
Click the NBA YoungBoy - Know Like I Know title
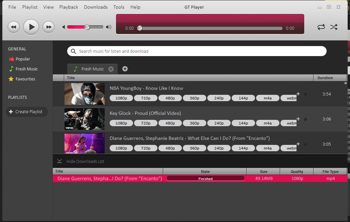pyautogui.click(x=146, y=88)
